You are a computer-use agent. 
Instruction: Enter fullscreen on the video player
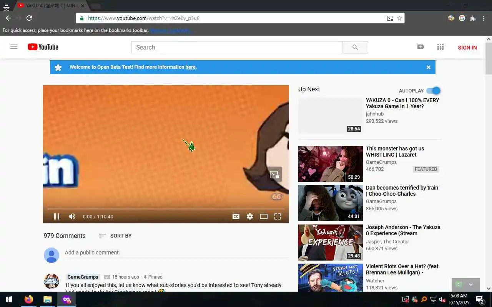(x=278, y=216)
